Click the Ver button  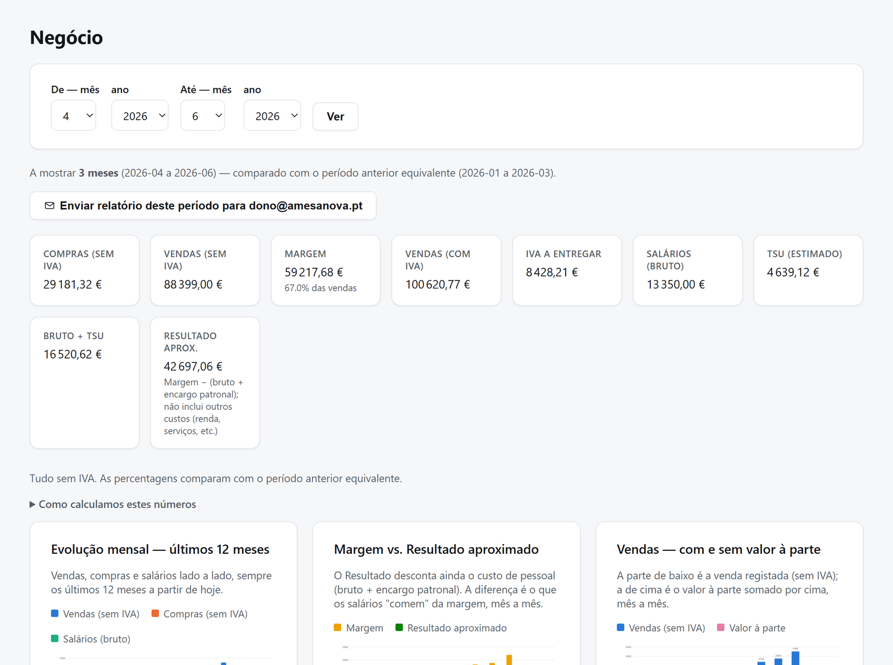[336, 117]
